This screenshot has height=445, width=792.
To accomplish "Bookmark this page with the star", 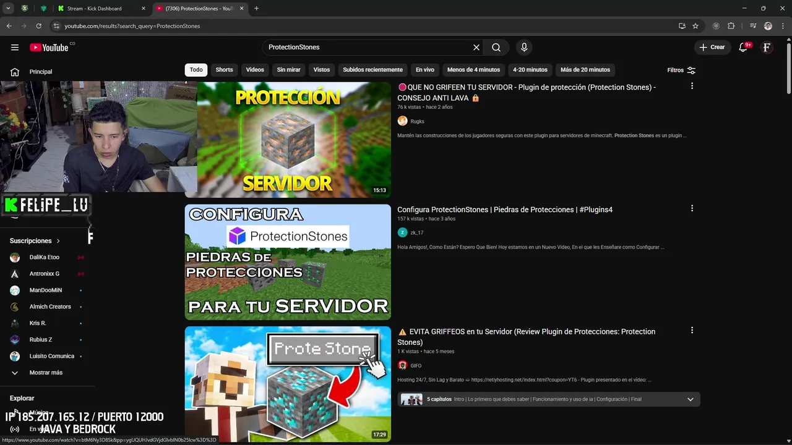I will (x=695, y=26).
